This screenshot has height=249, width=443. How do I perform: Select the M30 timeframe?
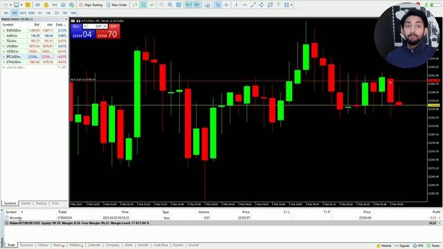click(x=31, y=13)
